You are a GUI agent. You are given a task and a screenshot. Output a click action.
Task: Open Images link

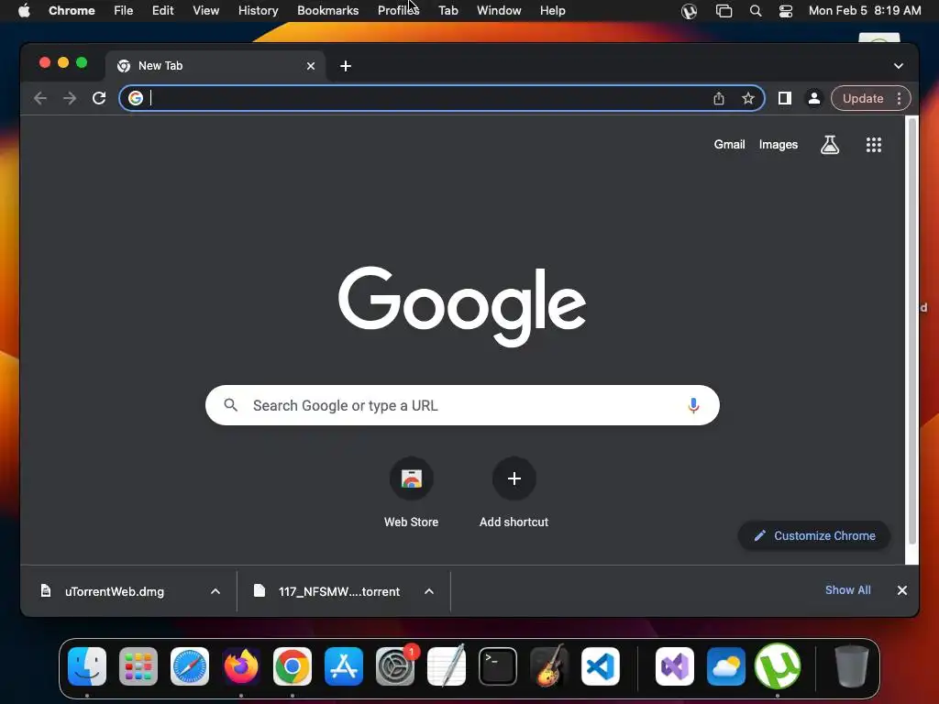[x=778, y=144]
